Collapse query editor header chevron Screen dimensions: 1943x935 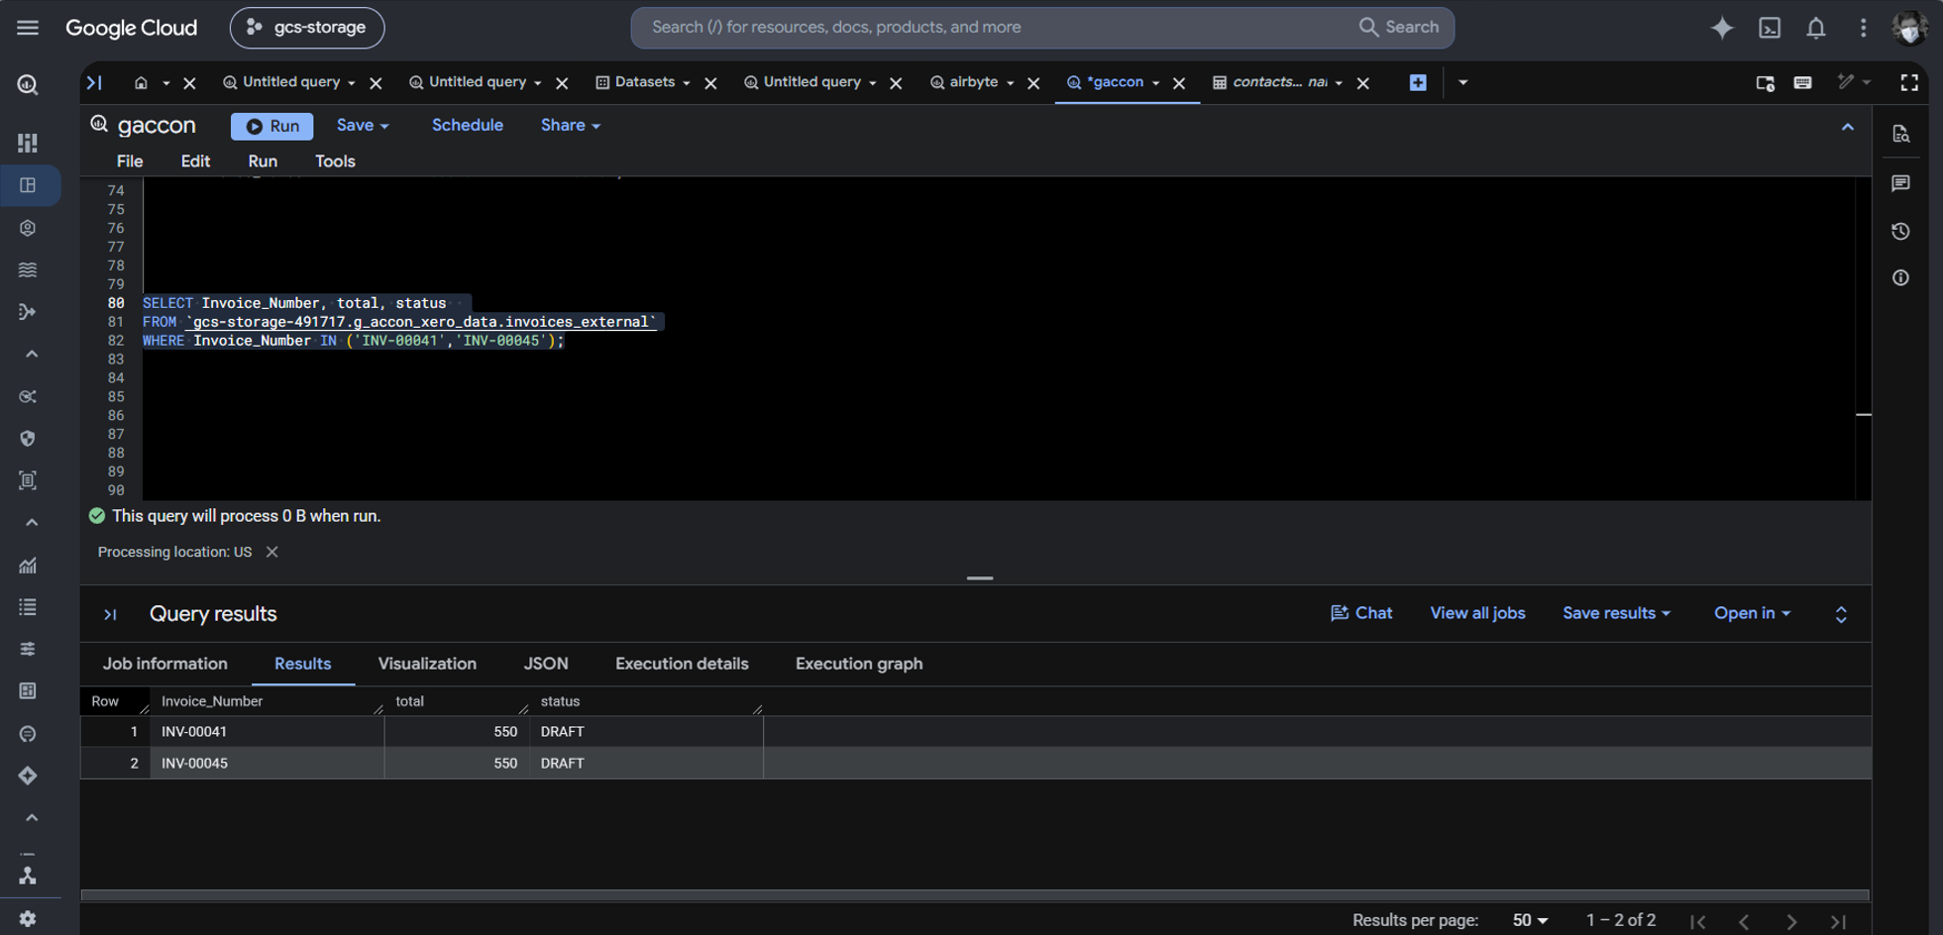1847,127
